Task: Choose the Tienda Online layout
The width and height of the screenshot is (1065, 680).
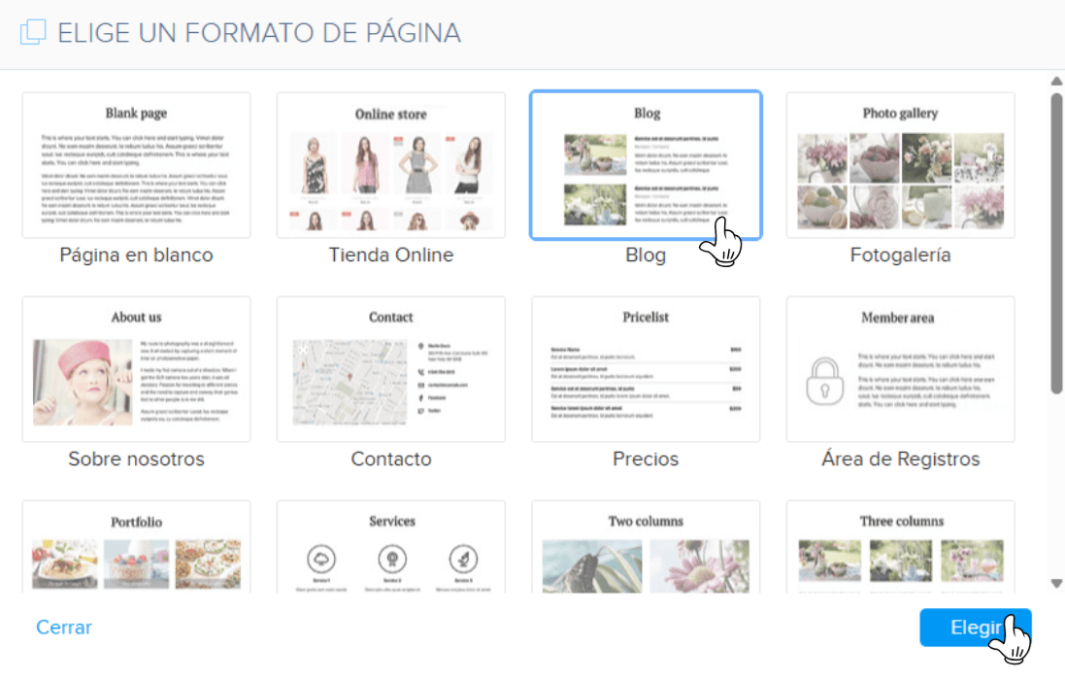Action: 390,165
